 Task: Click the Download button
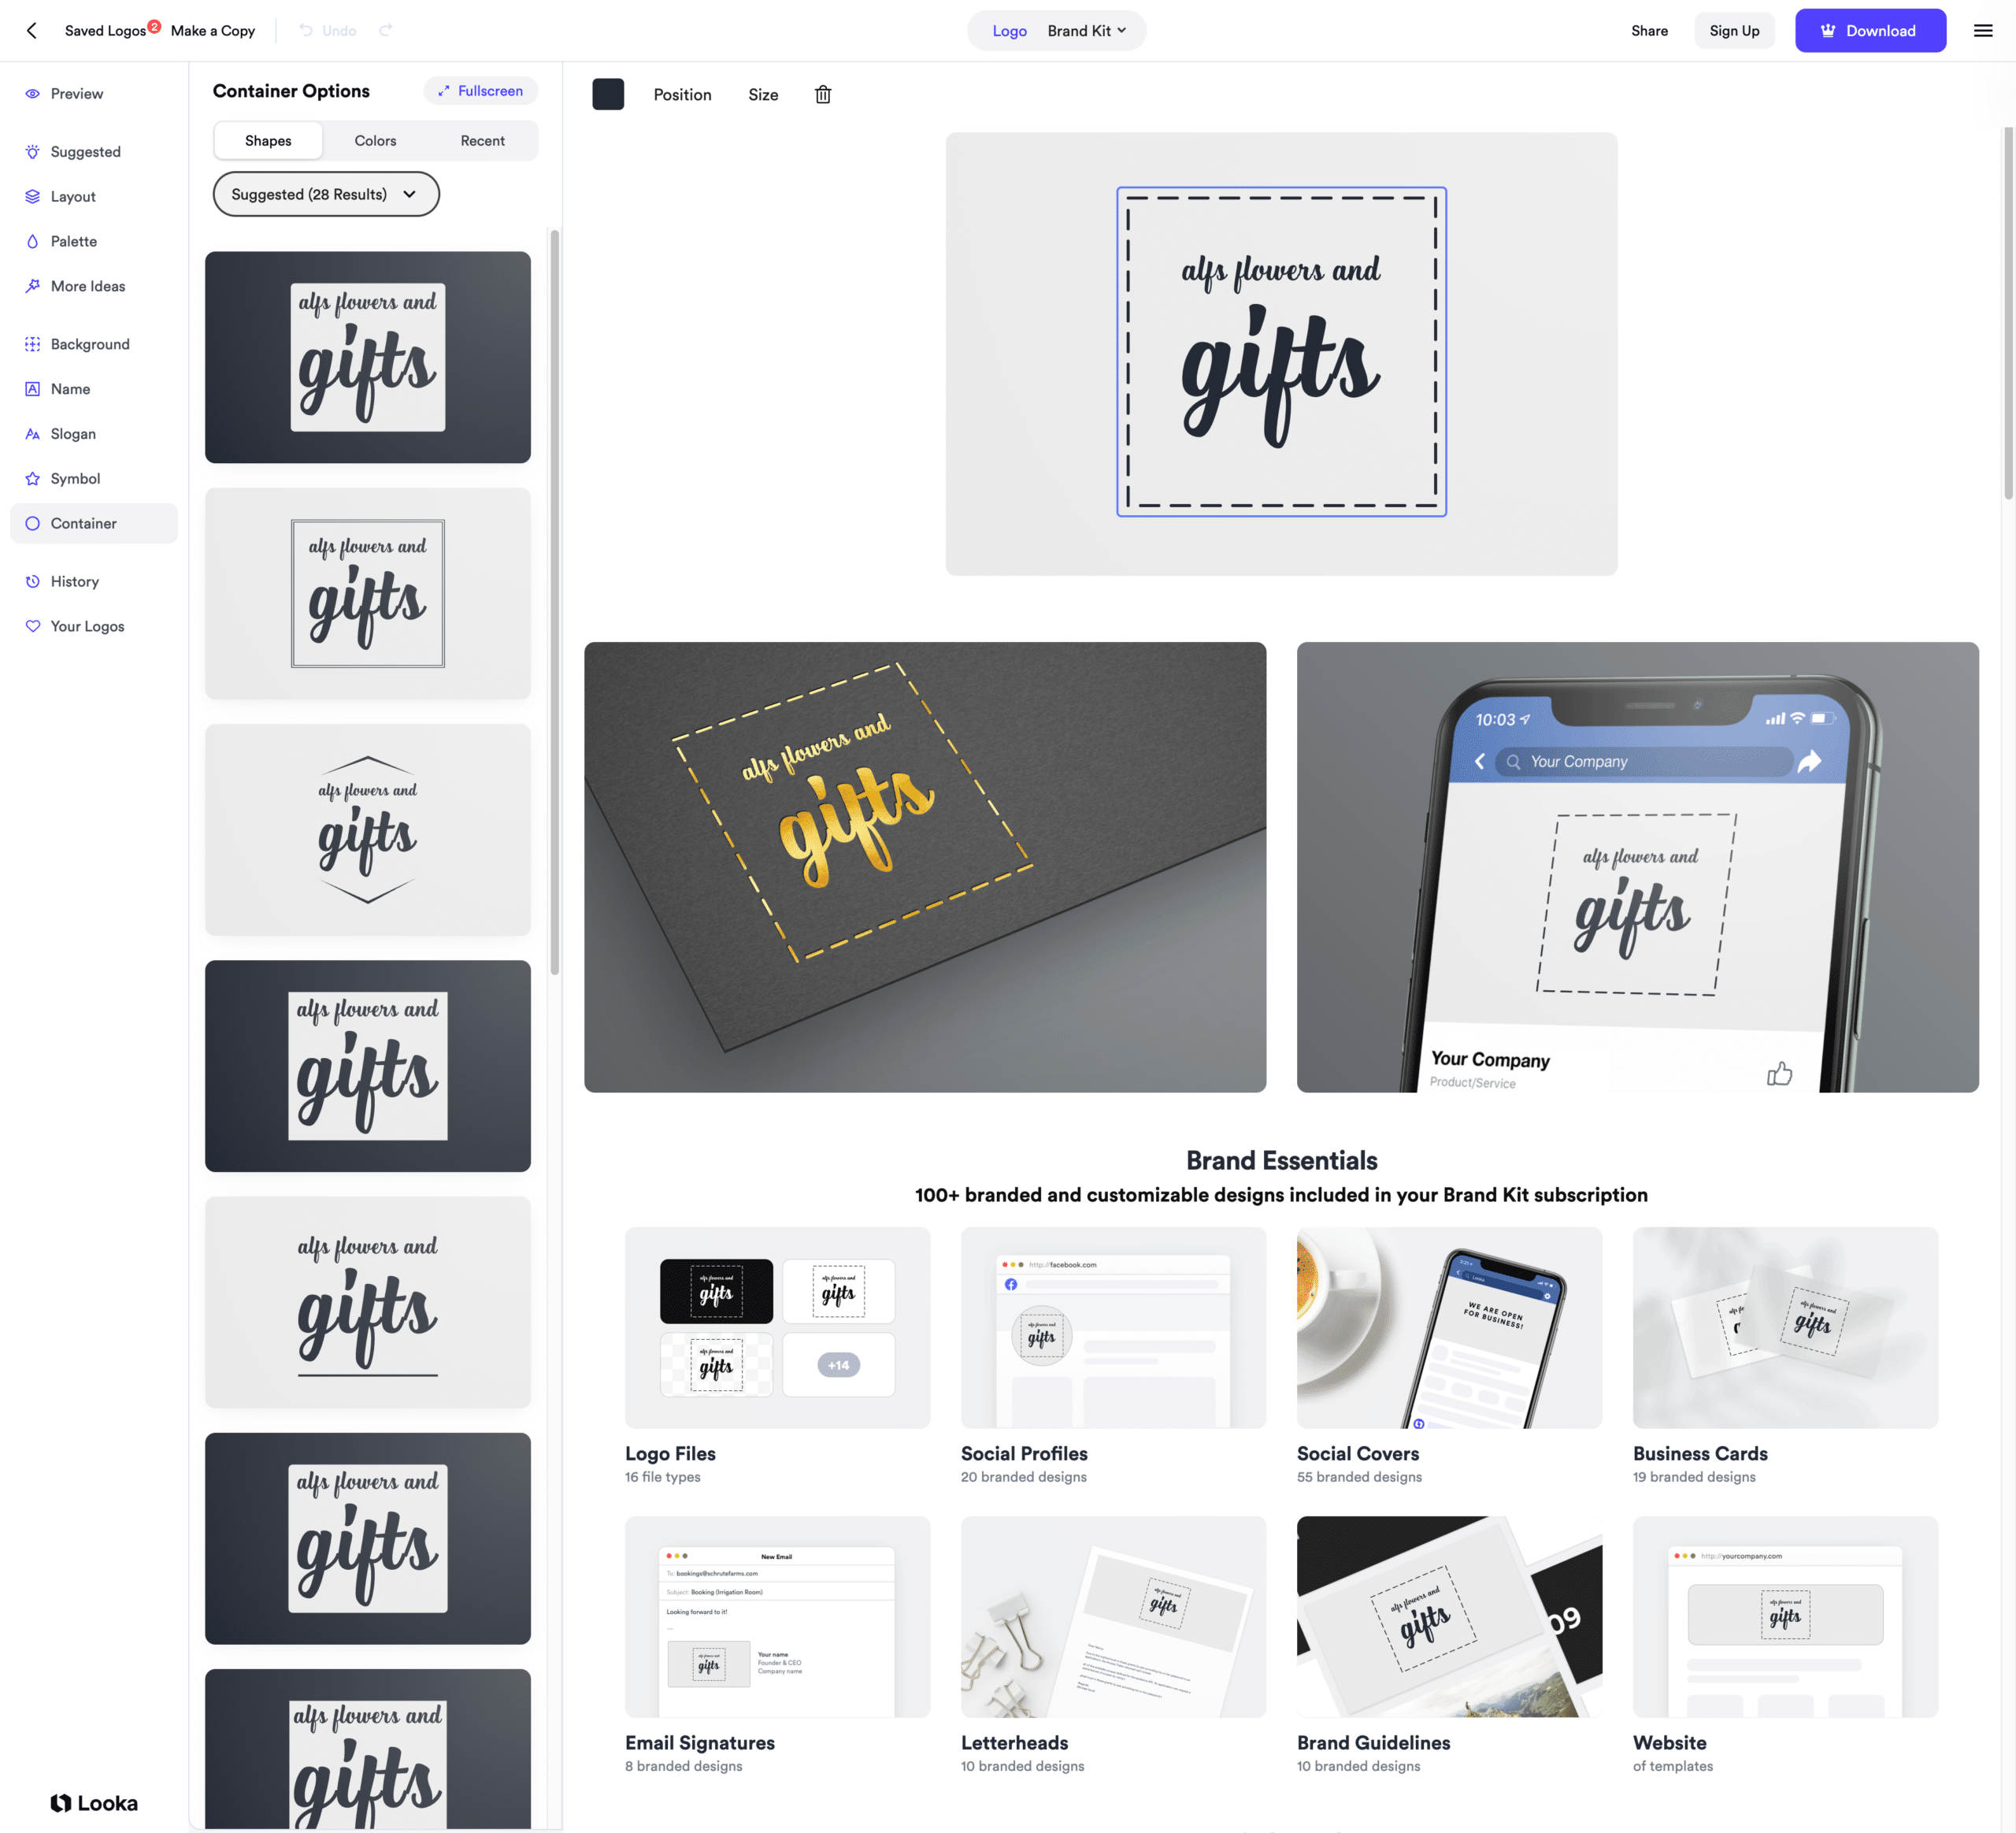[1870, 30]
